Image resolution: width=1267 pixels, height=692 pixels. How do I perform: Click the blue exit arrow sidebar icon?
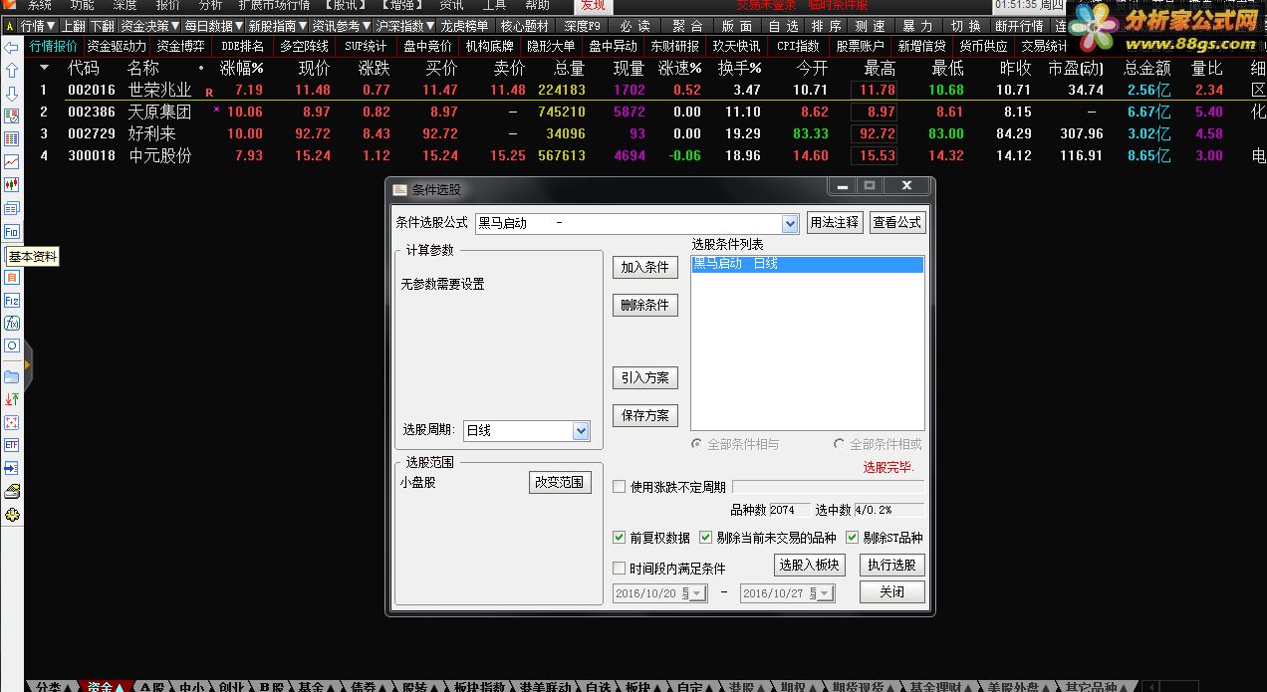tap(12, 468)
